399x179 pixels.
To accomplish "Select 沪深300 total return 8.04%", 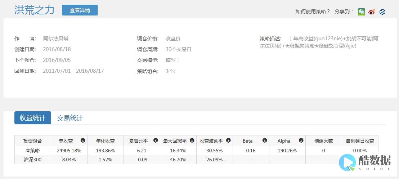I will 69,160.
